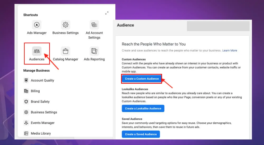Open the Ads Reporting shortcut icon
Screen dimensions: 264x145
(94, 51)
